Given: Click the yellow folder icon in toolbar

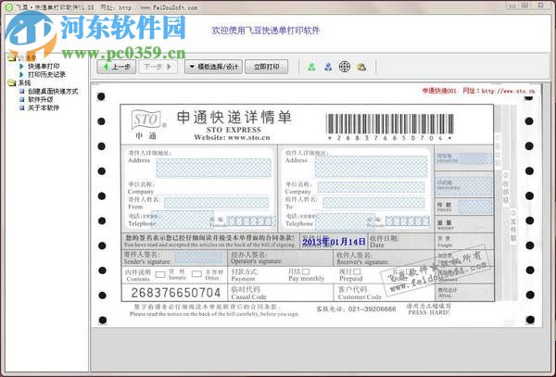Looking at the screenshot, I should pos(361,67).
